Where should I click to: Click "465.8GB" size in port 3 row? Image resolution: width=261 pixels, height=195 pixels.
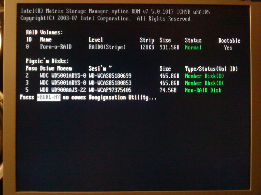coord(169,83)
